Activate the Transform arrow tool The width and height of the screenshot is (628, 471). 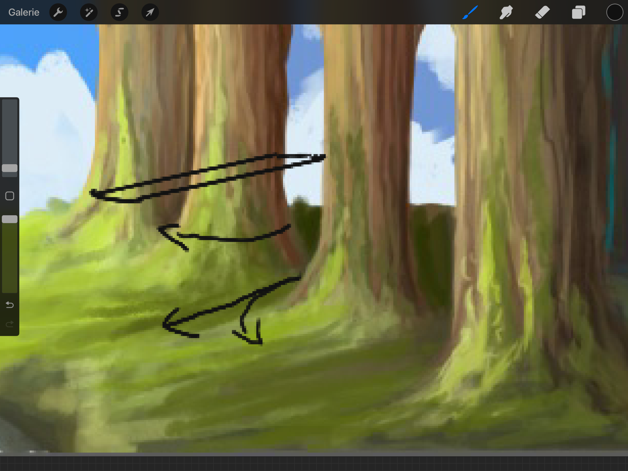pos(150,12)
